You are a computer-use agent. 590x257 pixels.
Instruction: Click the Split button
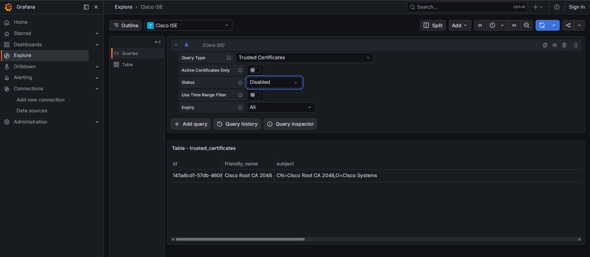[x=433, y=25]
